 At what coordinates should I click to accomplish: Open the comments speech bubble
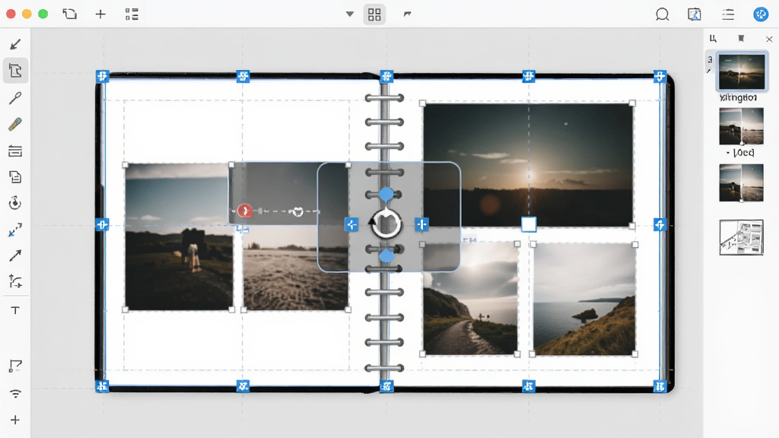[x=663, y=14]
